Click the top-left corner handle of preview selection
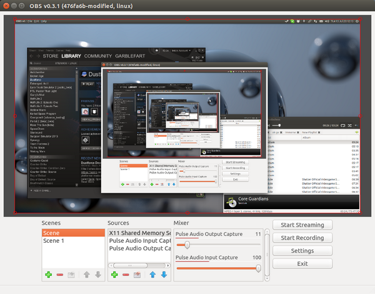375x294 pixels. [x=15, y=19]
